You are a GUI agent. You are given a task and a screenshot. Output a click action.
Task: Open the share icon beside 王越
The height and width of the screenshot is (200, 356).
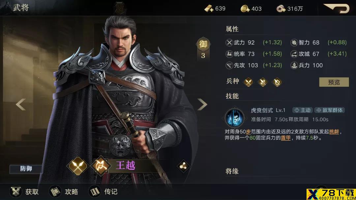tap(183, 166)
